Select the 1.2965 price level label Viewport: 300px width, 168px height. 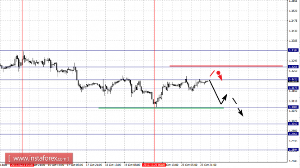point(293,134)
